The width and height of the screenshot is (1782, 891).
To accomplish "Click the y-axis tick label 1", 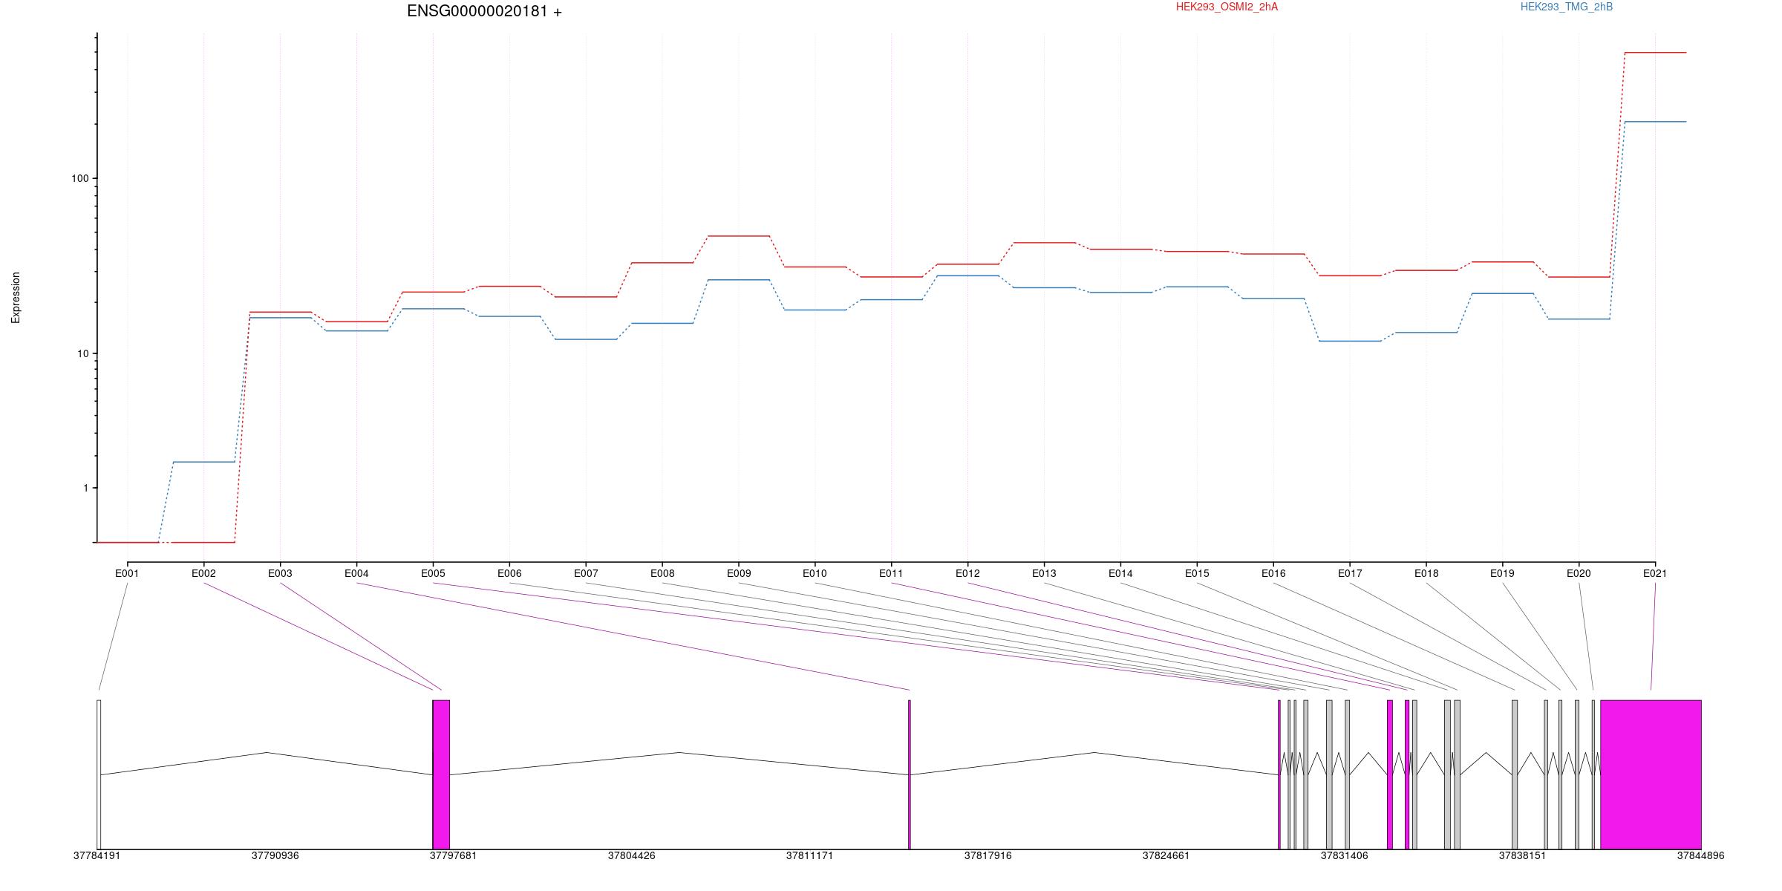I will tap(85, 488).
